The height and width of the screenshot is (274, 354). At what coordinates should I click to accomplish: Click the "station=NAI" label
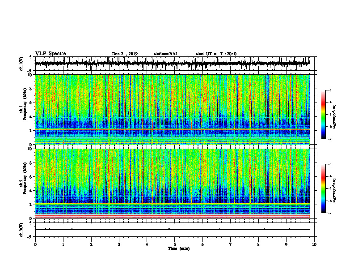[165, 54]
